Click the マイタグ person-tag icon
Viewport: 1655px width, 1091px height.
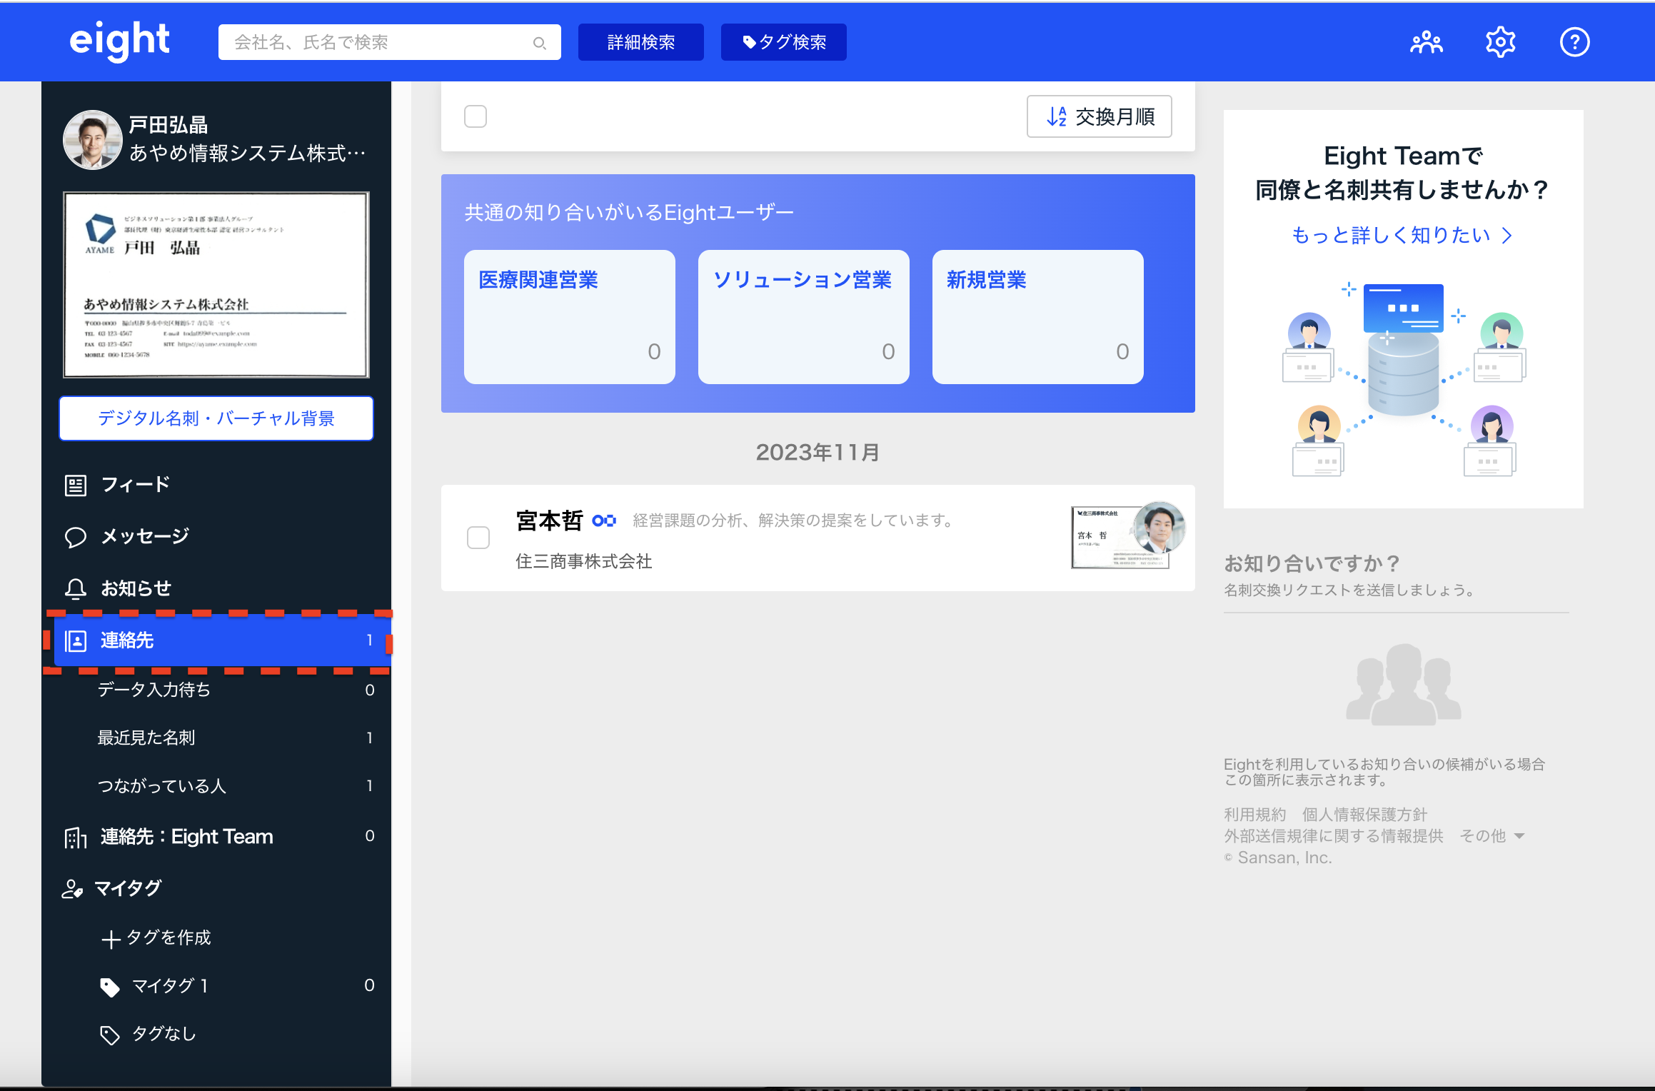(72, 889)
